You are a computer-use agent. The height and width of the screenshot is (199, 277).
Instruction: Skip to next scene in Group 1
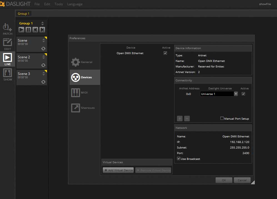click(x=42, y=30)
